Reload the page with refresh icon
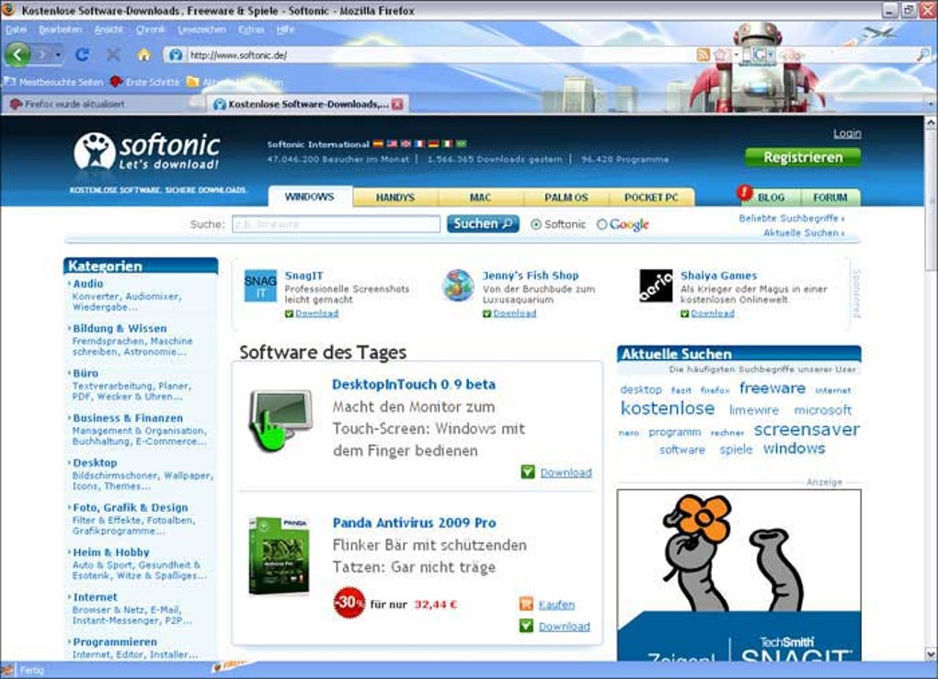Image resolution: width=938 pixels, height=679 pixels. coord(83,55)
